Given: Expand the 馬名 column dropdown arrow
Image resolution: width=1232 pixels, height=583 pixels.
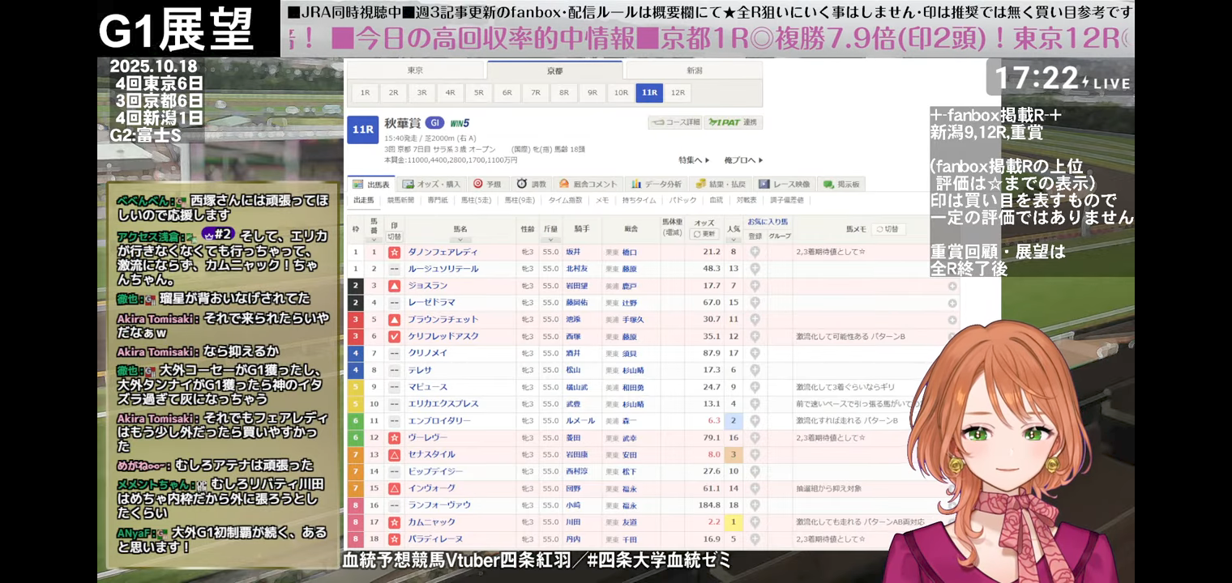Looking at the screenshot, I should click(460, 240).
